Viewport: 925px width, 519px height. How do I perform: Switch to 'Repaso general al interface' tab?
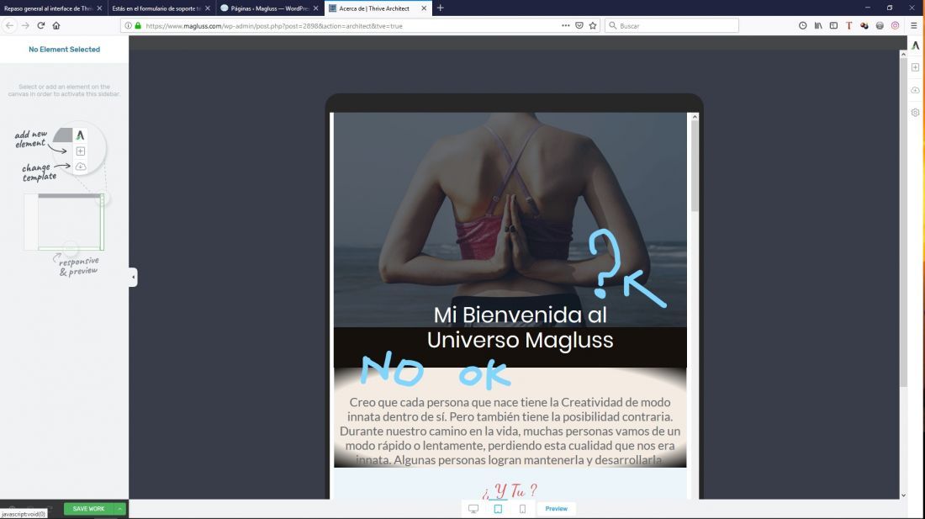tap(49, 8)
